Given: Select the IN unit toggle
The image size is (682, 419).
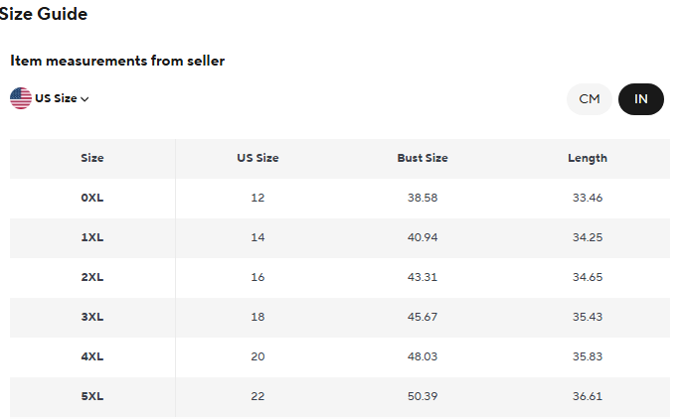Looking at the screenshot, I should tap(640, 99).
